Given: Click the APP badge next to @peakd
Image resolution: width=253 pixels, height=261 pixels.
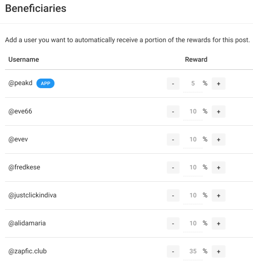Looking at the screenshot, I should 45,84.
